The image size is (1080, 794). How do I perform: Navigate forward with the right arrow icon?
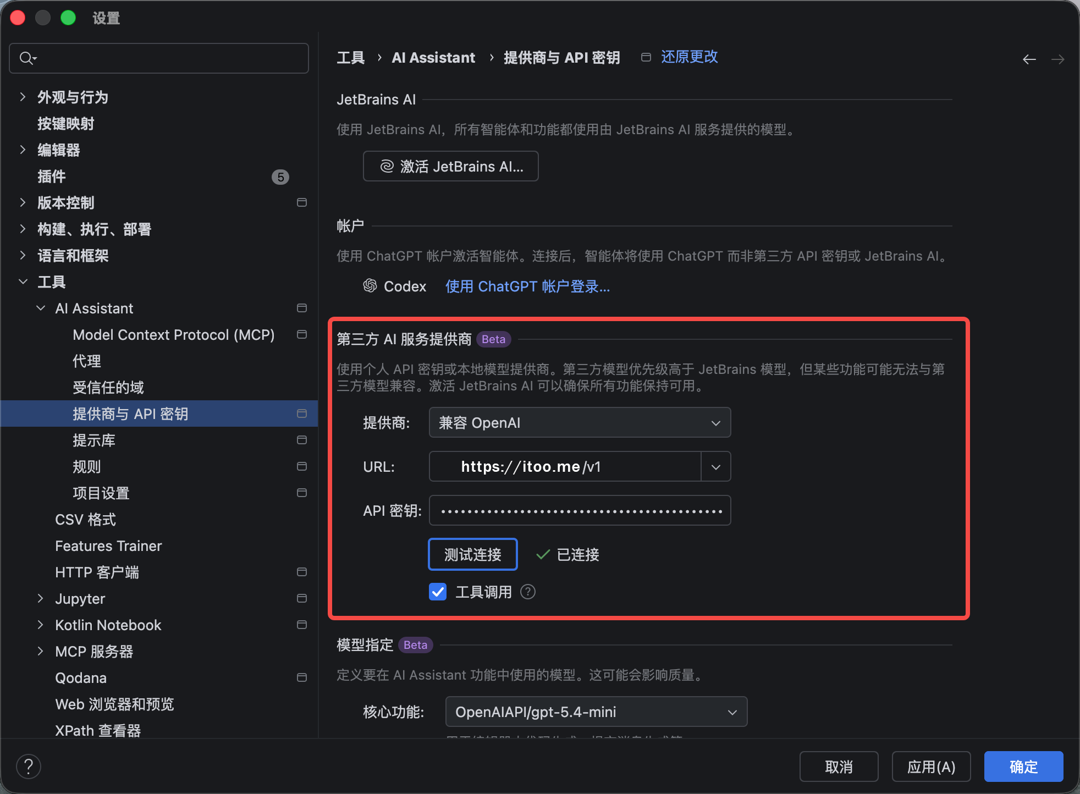1058,59
